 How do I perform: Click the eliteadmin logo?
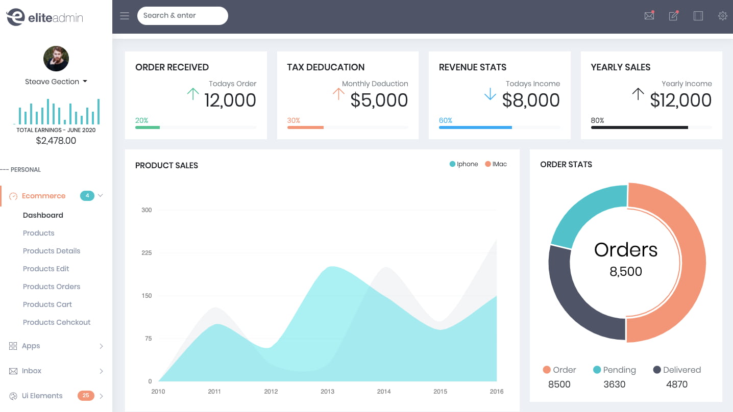(45, 17)
